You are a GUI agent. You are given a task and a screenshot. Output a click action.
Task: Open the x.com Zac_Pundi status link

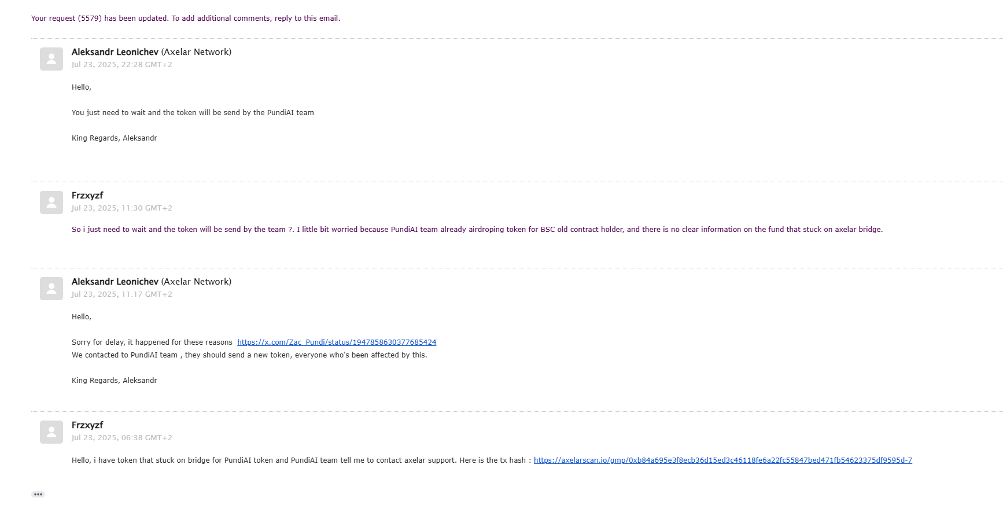[336, 342]
